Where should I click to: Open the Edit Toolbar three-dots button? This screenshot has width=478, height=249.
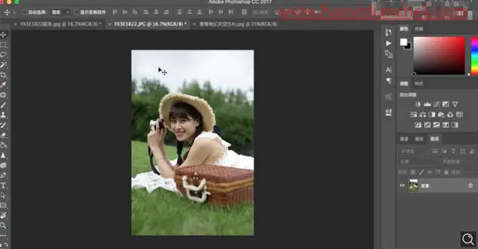pyautogui.click(x=3, y=235)
